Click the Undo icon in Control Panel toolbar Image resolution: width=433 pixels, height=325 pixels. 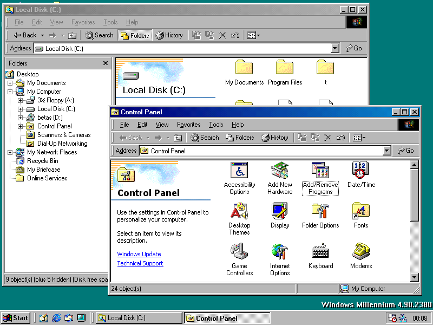click(341, 138)
